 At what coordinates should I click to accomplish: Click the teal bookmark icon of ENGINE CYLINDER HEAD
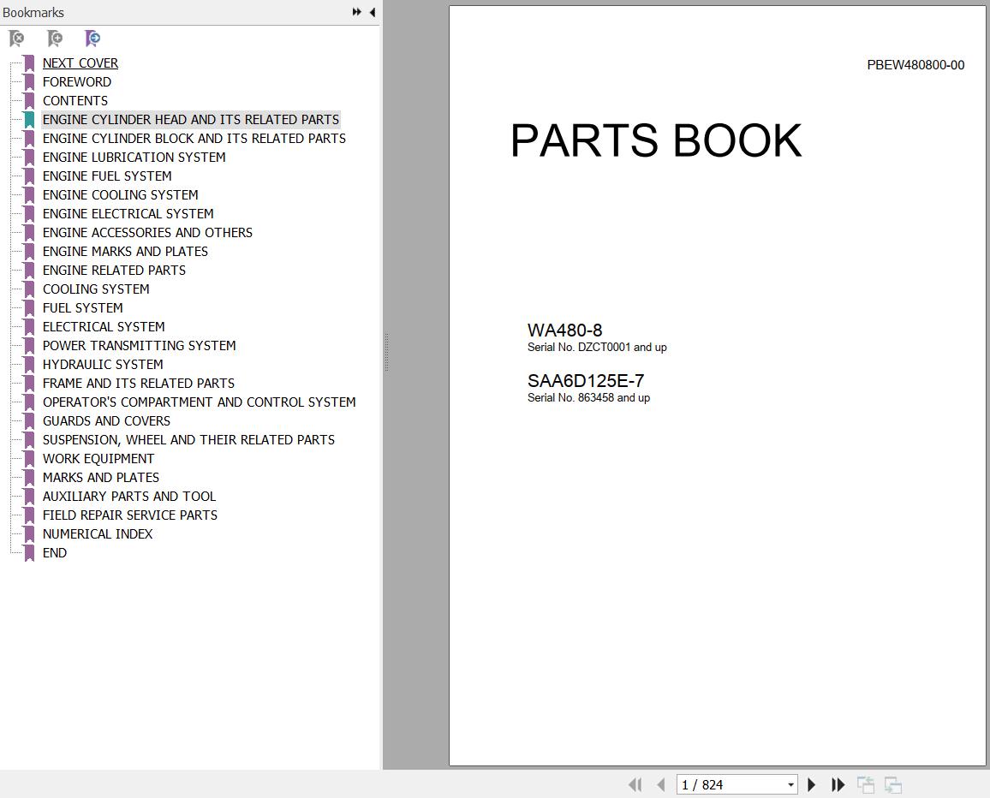(29, 119)
